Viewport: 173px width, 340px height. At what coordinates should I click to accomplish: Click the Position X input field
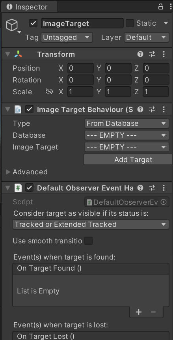click(80, 68)
